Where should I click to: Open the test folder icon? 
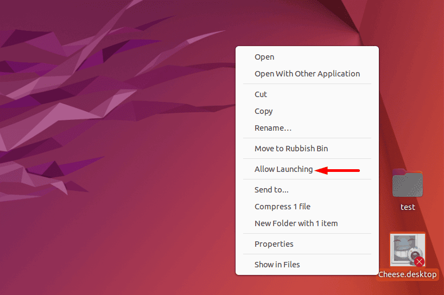click(x=408, y=184)
